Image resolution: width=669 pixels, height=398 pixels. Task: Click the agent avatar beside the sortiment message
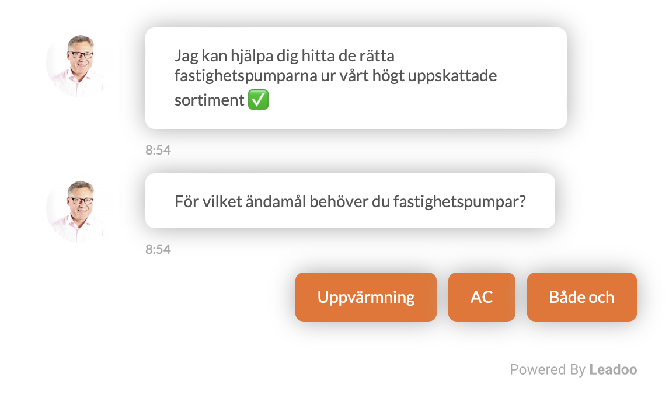tap(78, 65)
